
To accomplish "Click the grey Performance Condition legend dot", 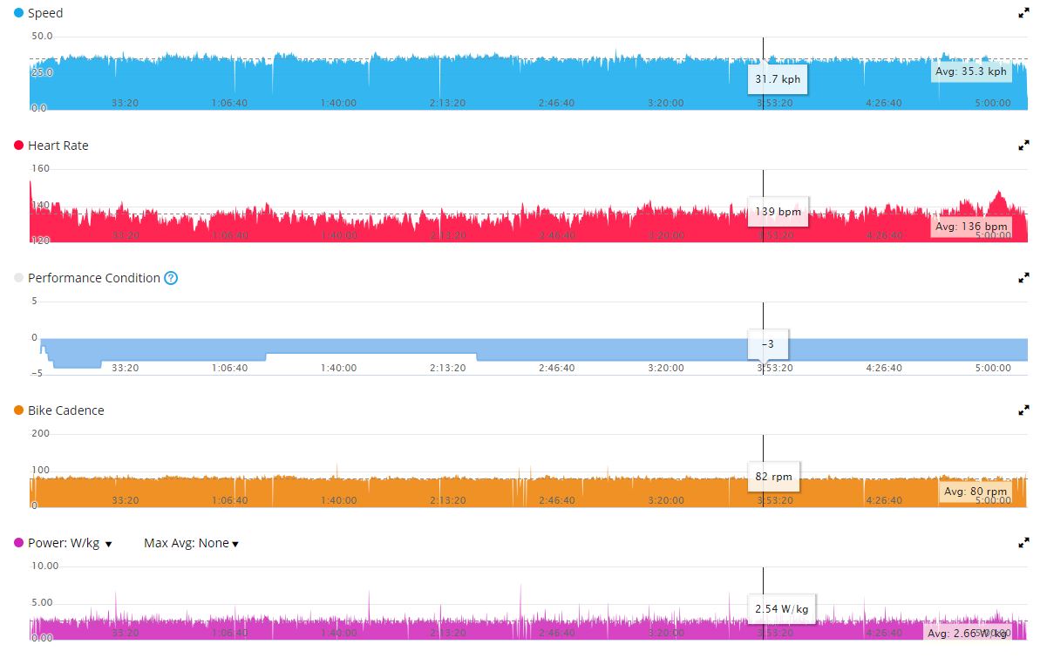I will (19, 278).
